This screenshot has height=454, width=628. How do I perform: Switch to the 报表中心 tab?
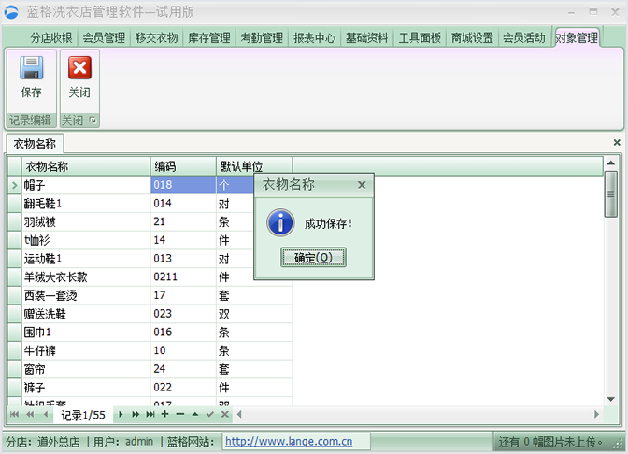[314, 38]
